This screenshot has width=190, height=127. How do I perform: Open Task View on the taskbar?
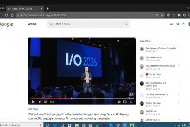pyautogui.click(x=47, y=125)
